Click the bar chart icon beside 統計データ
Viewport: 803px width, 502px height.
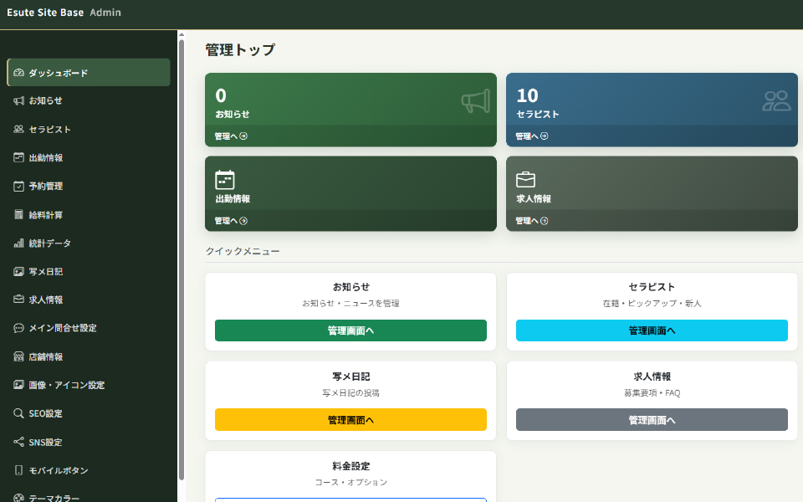pyautogui.click(x=19, y=243)
